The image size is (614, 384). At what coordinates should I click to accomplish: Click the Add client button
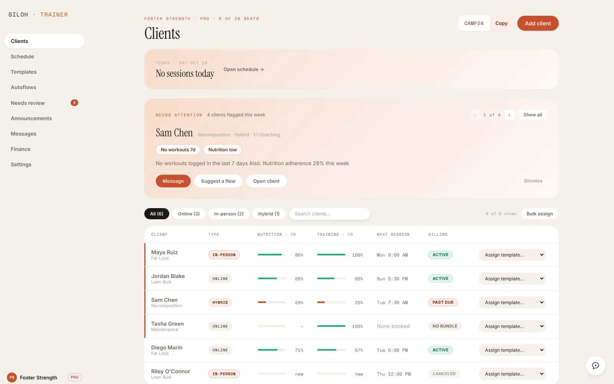[538, 23]
